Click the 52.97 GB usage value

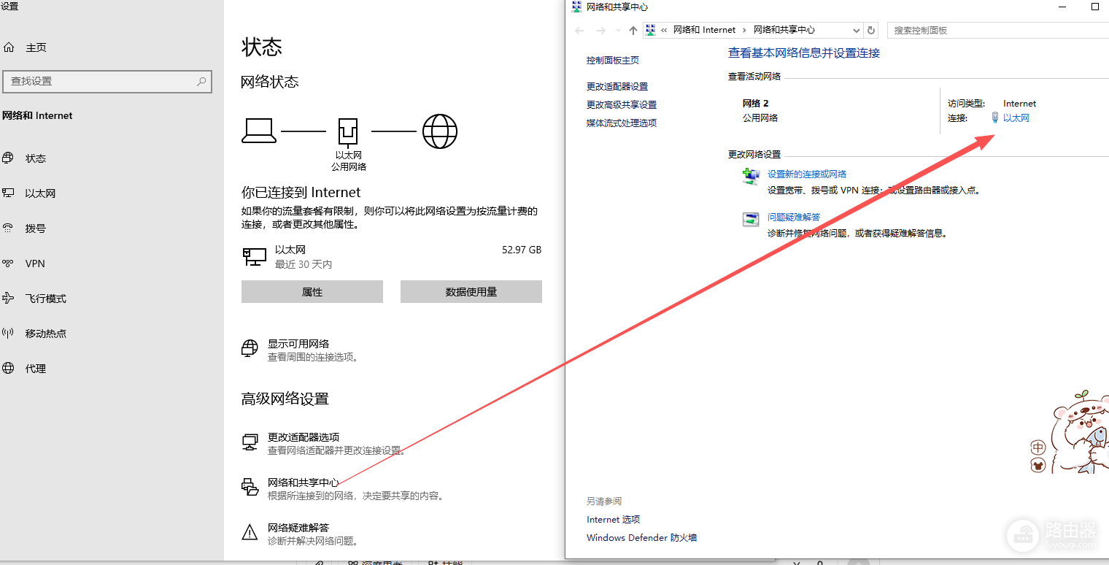click(x=522, y=250)
